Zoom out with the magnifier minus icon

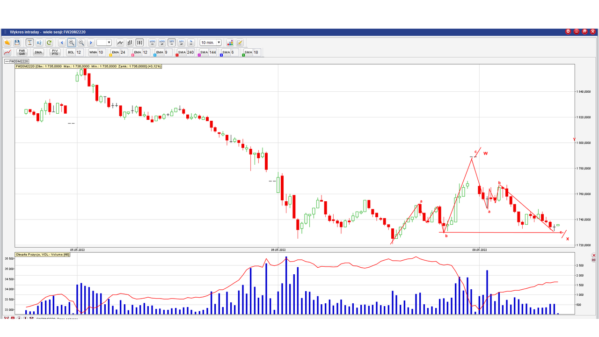(x=81, y=43)
